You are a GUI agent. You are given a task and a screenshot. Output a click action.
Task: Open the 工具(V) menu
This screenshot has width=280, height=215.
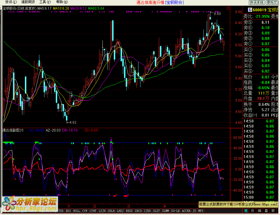(x=45, y=2)
